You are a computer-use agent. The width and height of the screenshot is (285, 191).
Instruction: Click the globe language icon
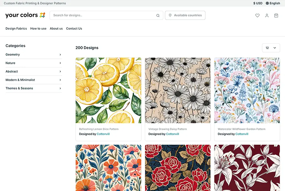267,3
